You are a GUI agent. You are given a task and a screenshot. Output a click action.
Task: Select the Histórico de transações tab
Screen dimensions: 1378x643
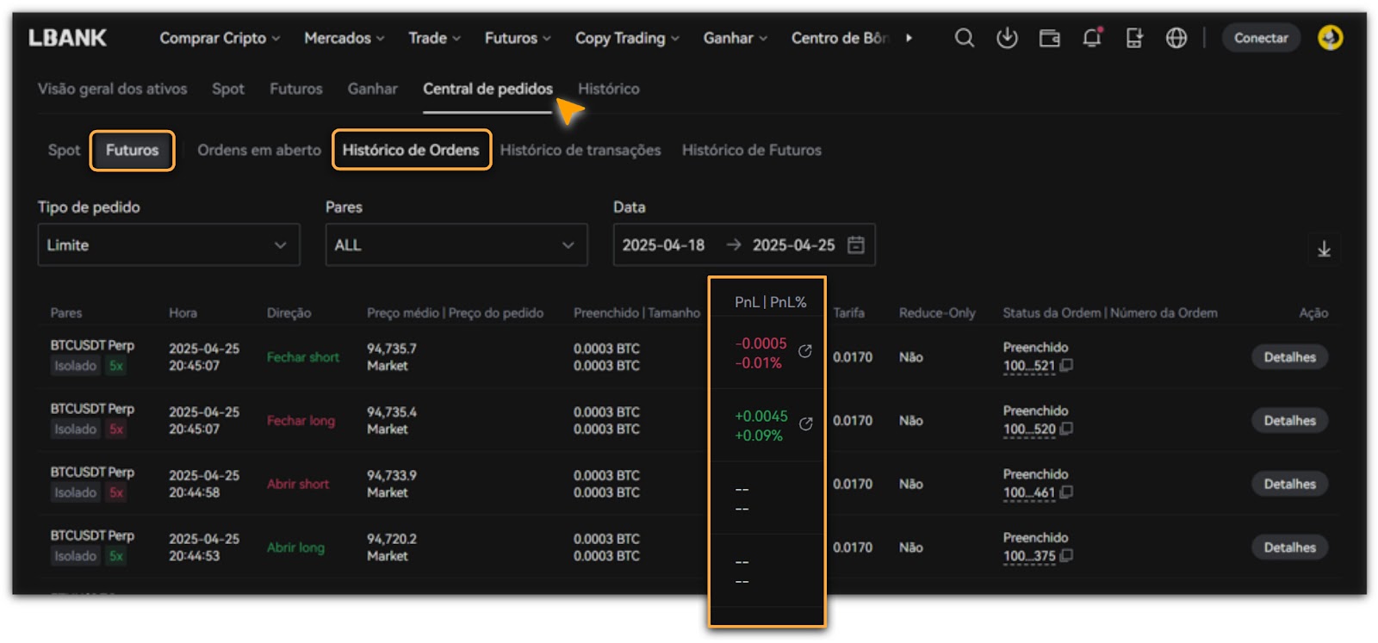(580, 150)
